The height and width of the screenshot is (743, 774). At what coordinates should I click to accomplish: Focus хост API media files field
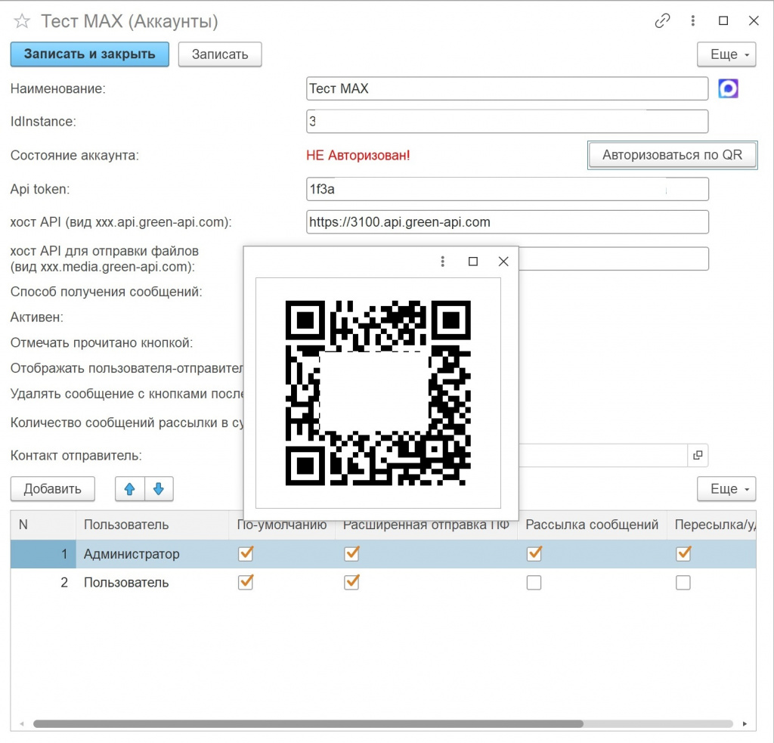pos(613,259)
